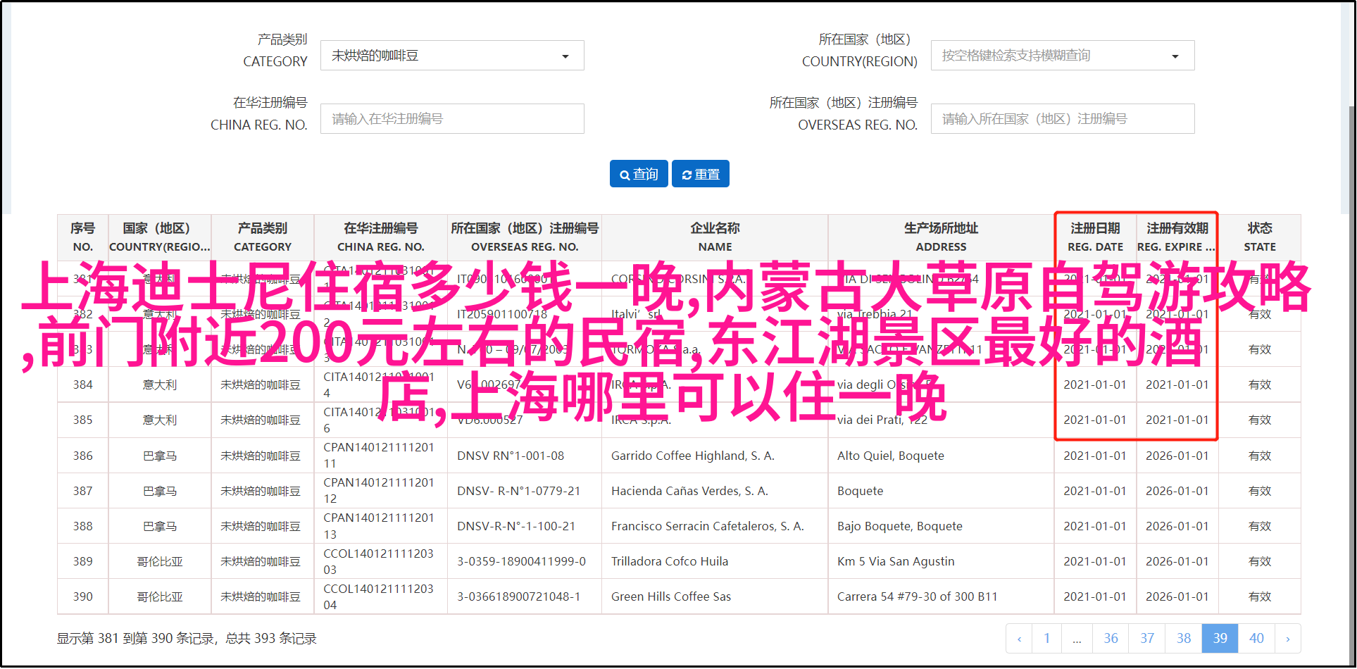
Task: Click the 重置 reset button
Action: (701, 174)
